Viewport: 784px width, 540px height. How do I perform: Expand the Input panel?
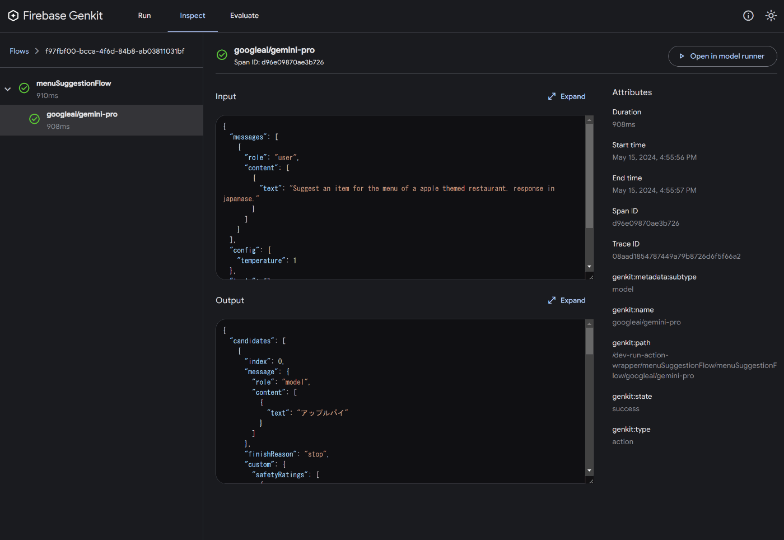[x=567, y=96]
